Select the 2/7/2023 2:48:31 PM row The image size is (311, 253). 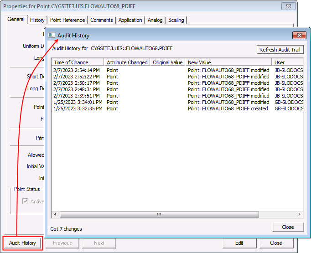coord(177,89)
